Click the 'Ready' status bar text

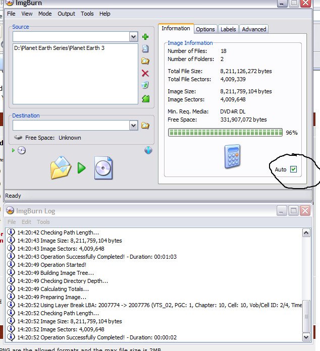pos(13,196)
